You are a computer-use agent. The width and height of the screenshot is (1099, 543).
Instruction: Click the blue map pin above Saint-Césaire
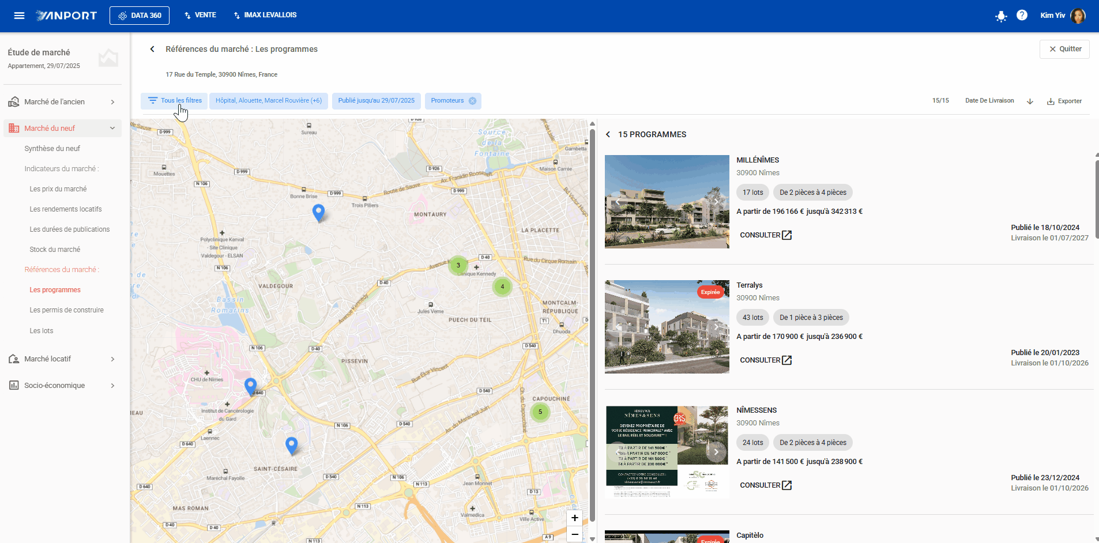(x=291, y=446)
